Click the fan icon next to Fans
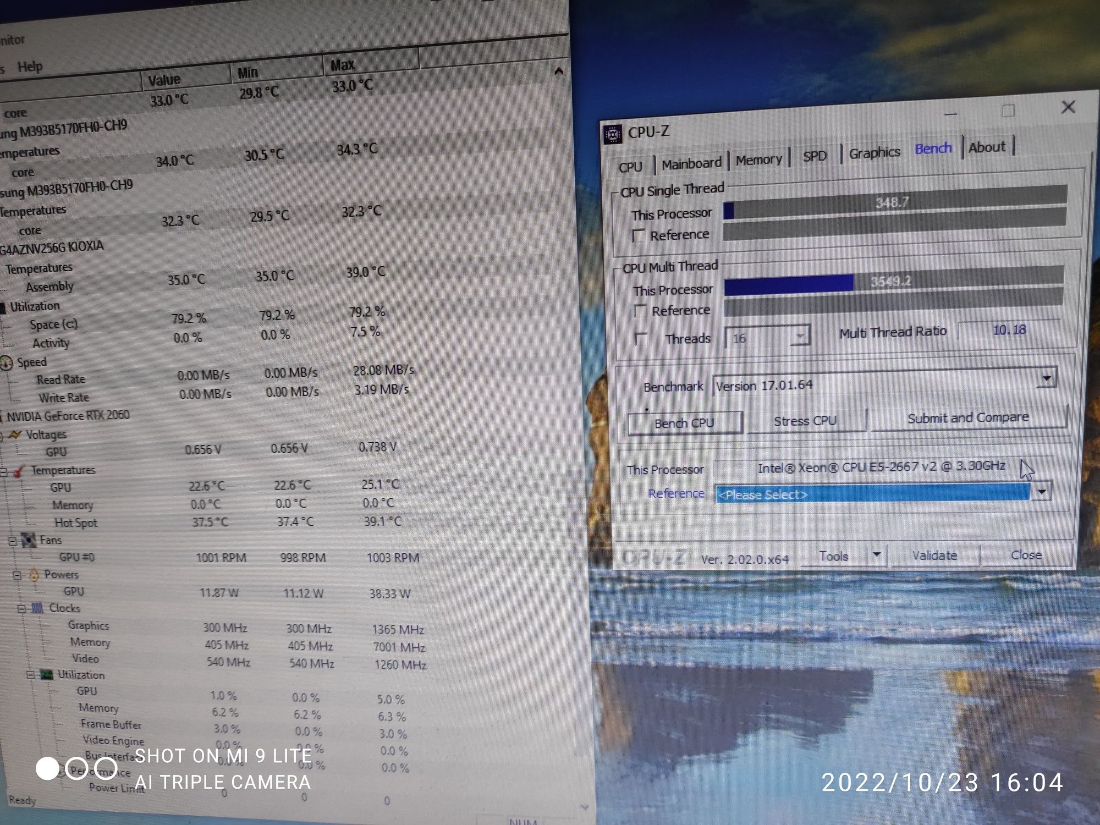The height and width of the screenshot is (825, 1100). 28,540
